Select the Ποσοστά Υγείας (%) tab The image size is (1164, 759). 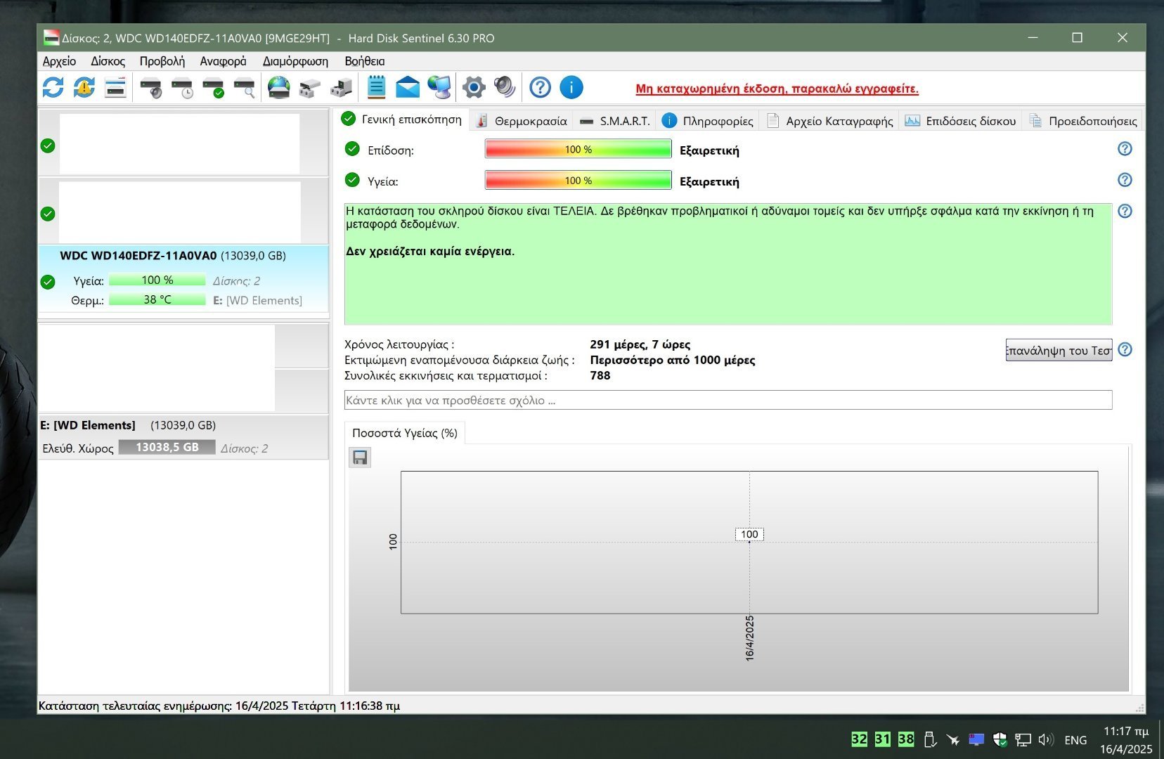coord(405,433)
